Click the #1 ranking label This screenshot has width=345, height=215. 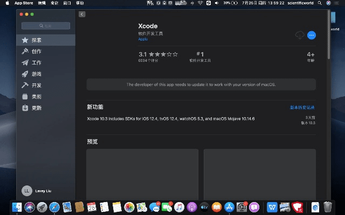click(200, 54)
